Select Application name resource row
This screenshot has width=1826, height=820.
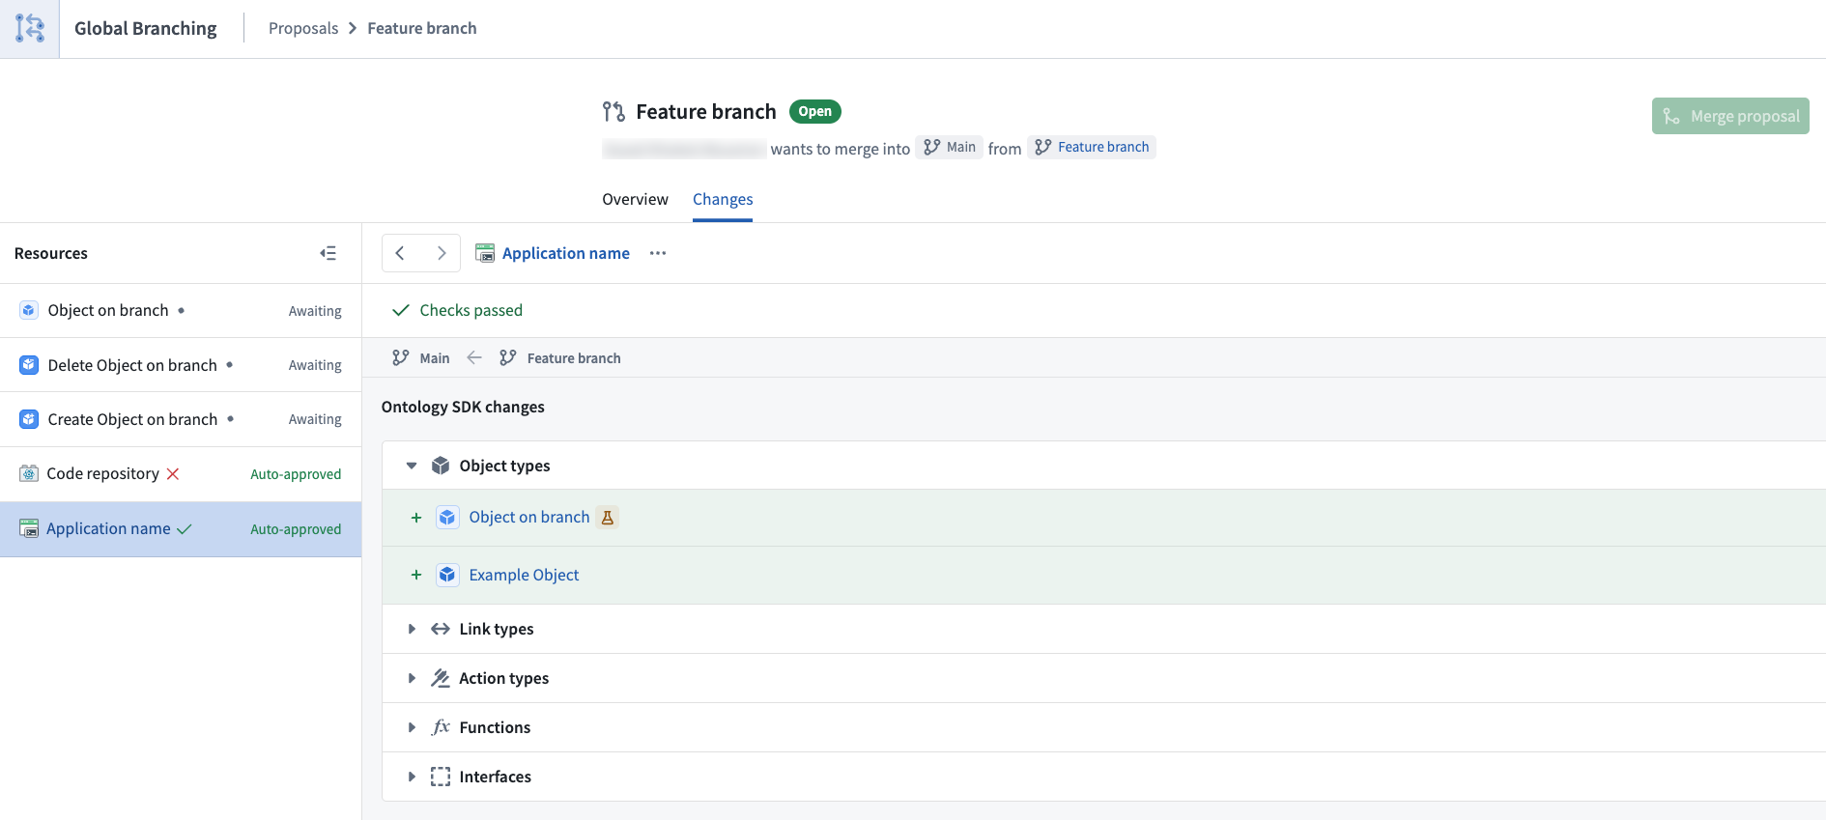click(x=181, y=529)
